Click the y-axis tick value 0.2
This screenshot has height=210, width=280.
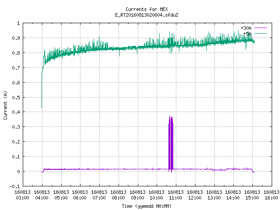click(x=16, y=142)
